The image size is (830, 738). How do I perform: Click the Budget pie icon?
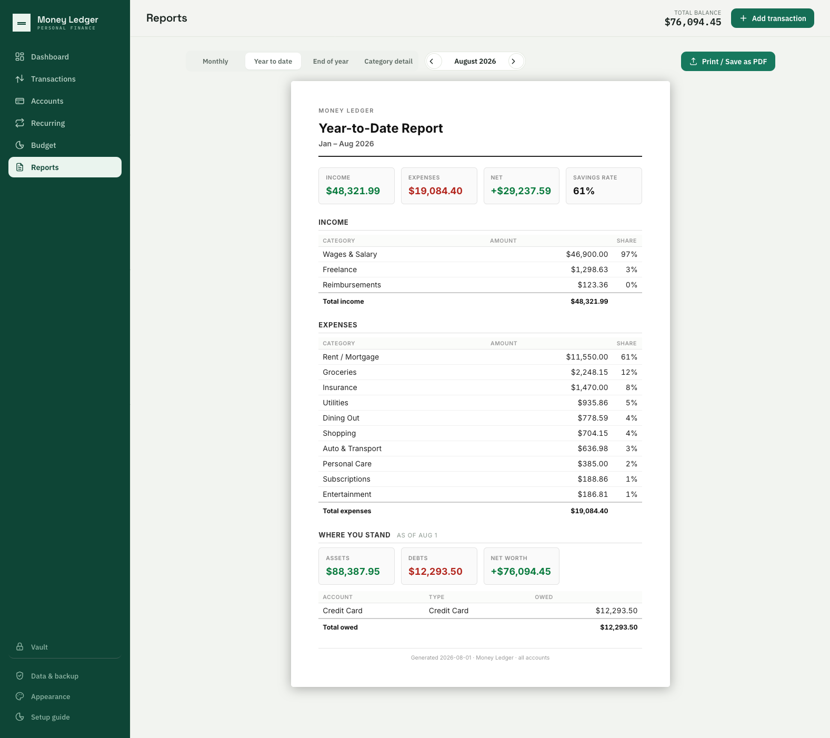(19, 145)
